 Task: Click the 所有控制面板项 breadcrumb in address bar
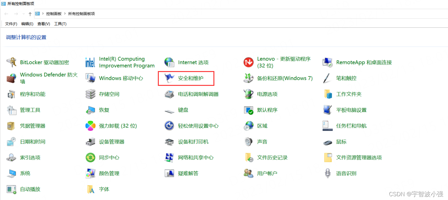[x=81, y=14]
